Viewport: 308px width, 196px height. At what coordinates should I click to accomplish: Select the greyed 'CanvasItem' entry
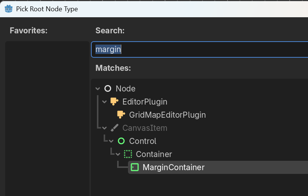pos(145,128)
